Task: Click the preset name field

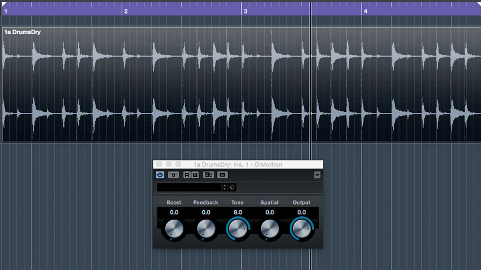Action: point(189,187)
